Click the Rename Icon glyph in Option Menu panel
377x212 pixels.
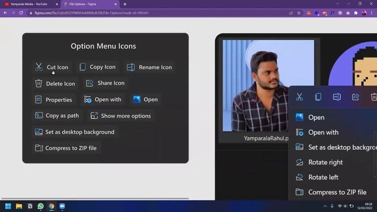[x=131, y=67]
